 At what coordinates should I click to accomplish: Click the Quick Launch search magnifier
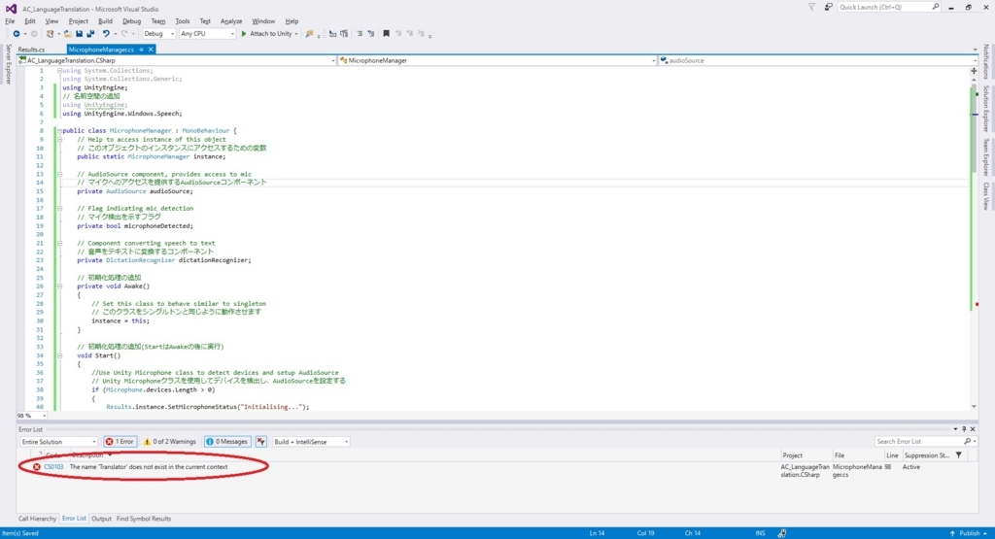pos(936,7)
